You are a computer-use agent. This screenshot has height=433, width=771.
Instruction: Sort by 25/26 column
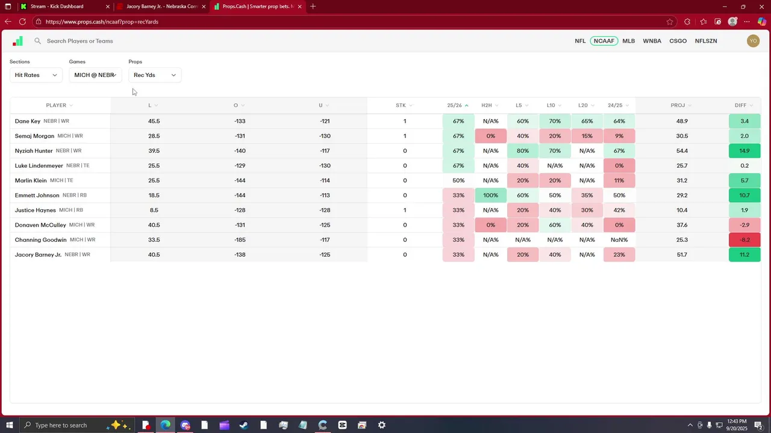coord(458,105)
